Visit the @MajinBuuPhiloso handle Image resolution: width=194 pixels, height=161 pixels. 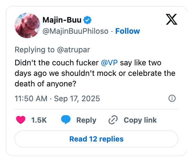[x=75, y=31]
